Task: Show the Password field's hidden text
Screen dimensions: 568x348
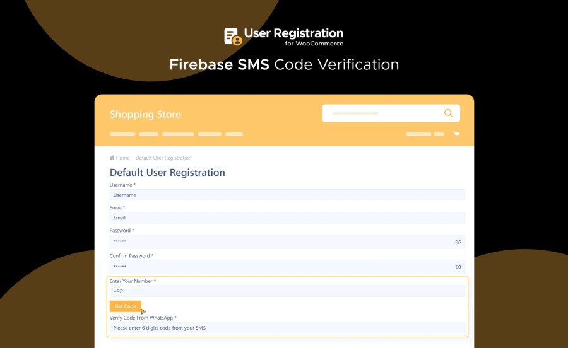Action: (458, 241)
